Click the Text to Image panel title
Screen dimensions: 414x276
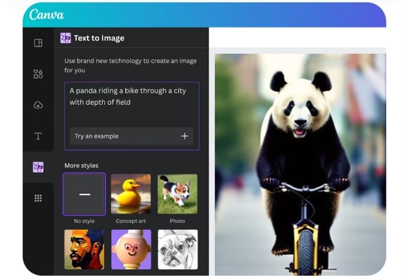(99, 38)
